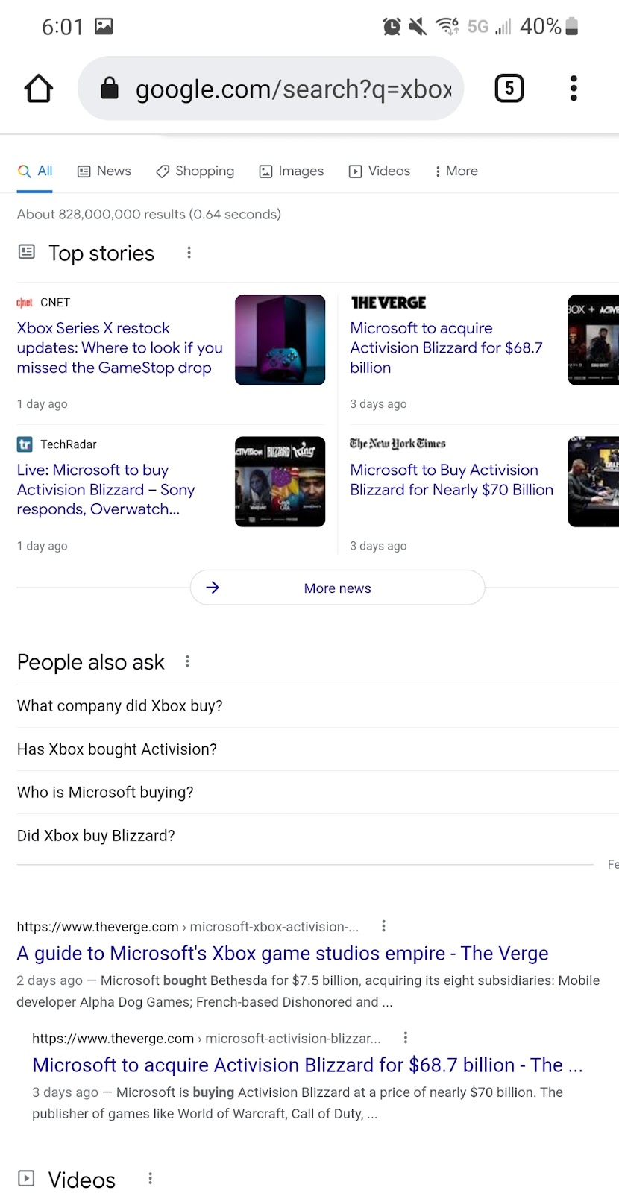Select the All search tab
The width and height of the screenshot is (619, 1193).
point(35,171)
